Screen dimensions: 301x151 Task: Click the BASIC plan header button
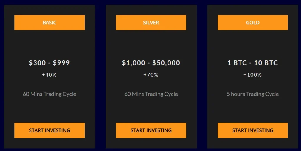click(49, 23)
